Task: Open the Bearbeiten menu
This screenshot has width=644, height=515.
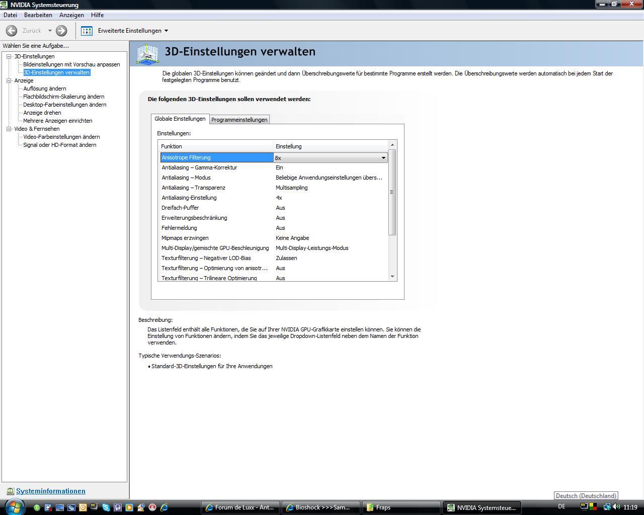Action: [38, 15]
